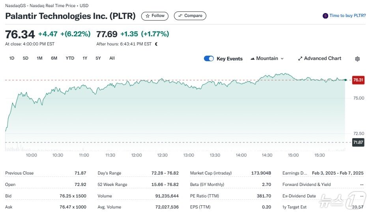Image resolution: width=370 pixels, height=214 pixels.
Task: Switch to the 5D time range
Action: 26,58
